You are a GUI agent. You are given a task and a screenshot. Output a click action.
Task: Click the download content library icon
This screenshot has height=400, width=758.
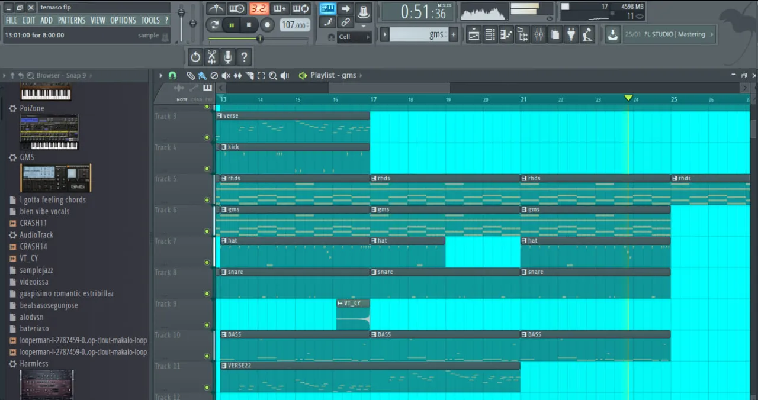pos(612,34)
